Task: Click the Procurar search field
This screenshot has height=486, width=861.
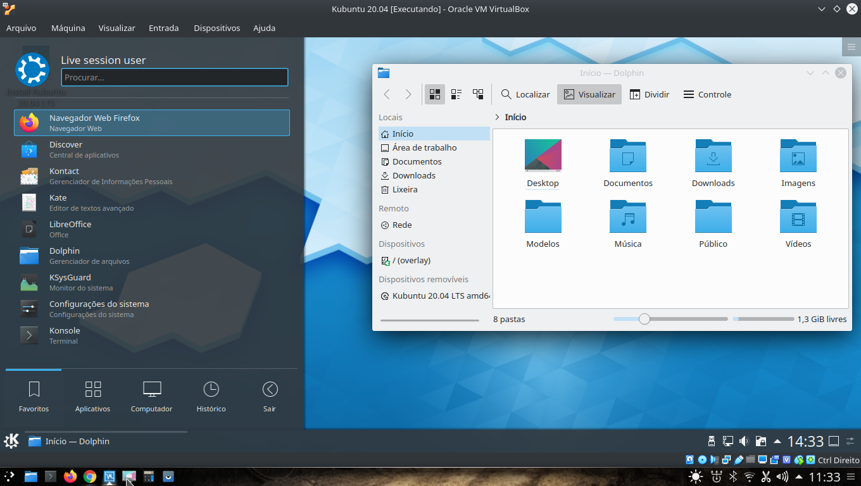Action: (x=174, y=77)
